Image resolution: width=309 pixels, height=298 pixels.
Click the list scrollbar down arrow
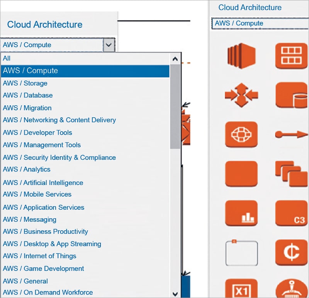(175, 294)
